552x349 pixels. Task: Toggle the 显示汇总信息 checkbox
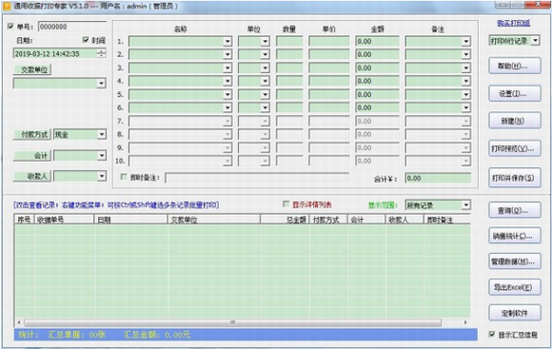(492, 334)
